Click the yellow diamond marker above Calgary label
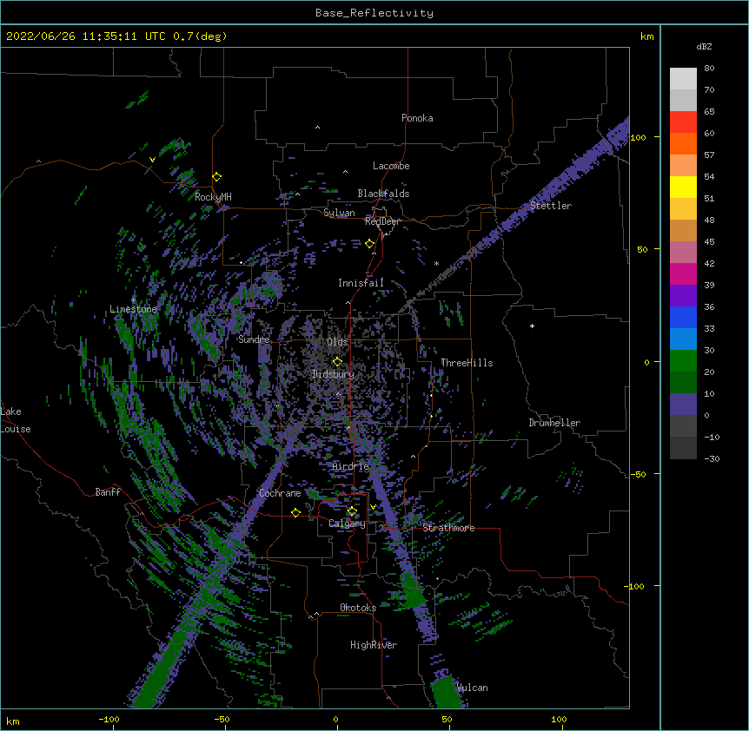The height and width of the screenshot is (731, 749). pyautogui.click(x=352, y=511)
